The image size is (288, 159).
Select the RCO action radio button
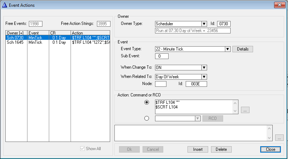tap(146, 118)
